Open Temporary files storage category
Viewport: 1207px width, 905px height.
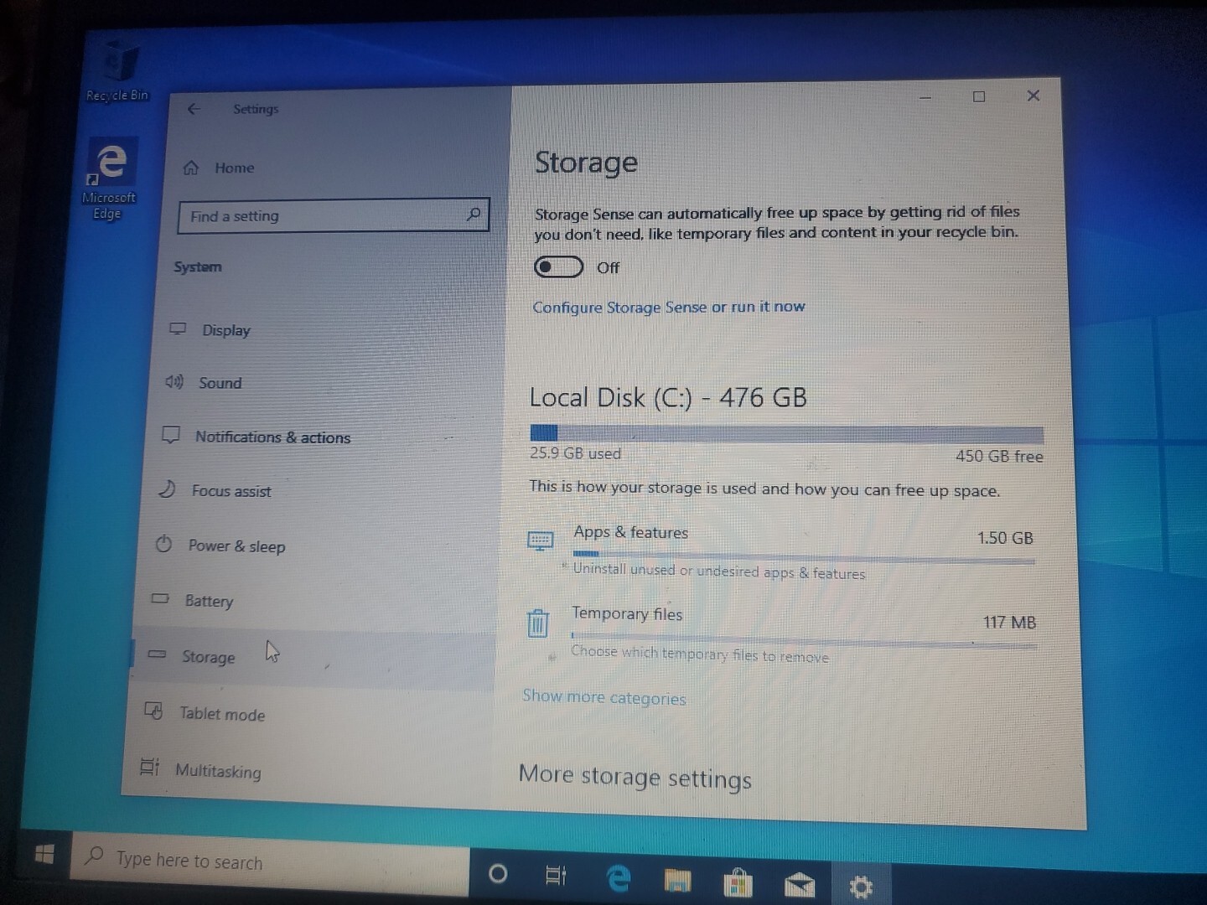coord(781,634)
